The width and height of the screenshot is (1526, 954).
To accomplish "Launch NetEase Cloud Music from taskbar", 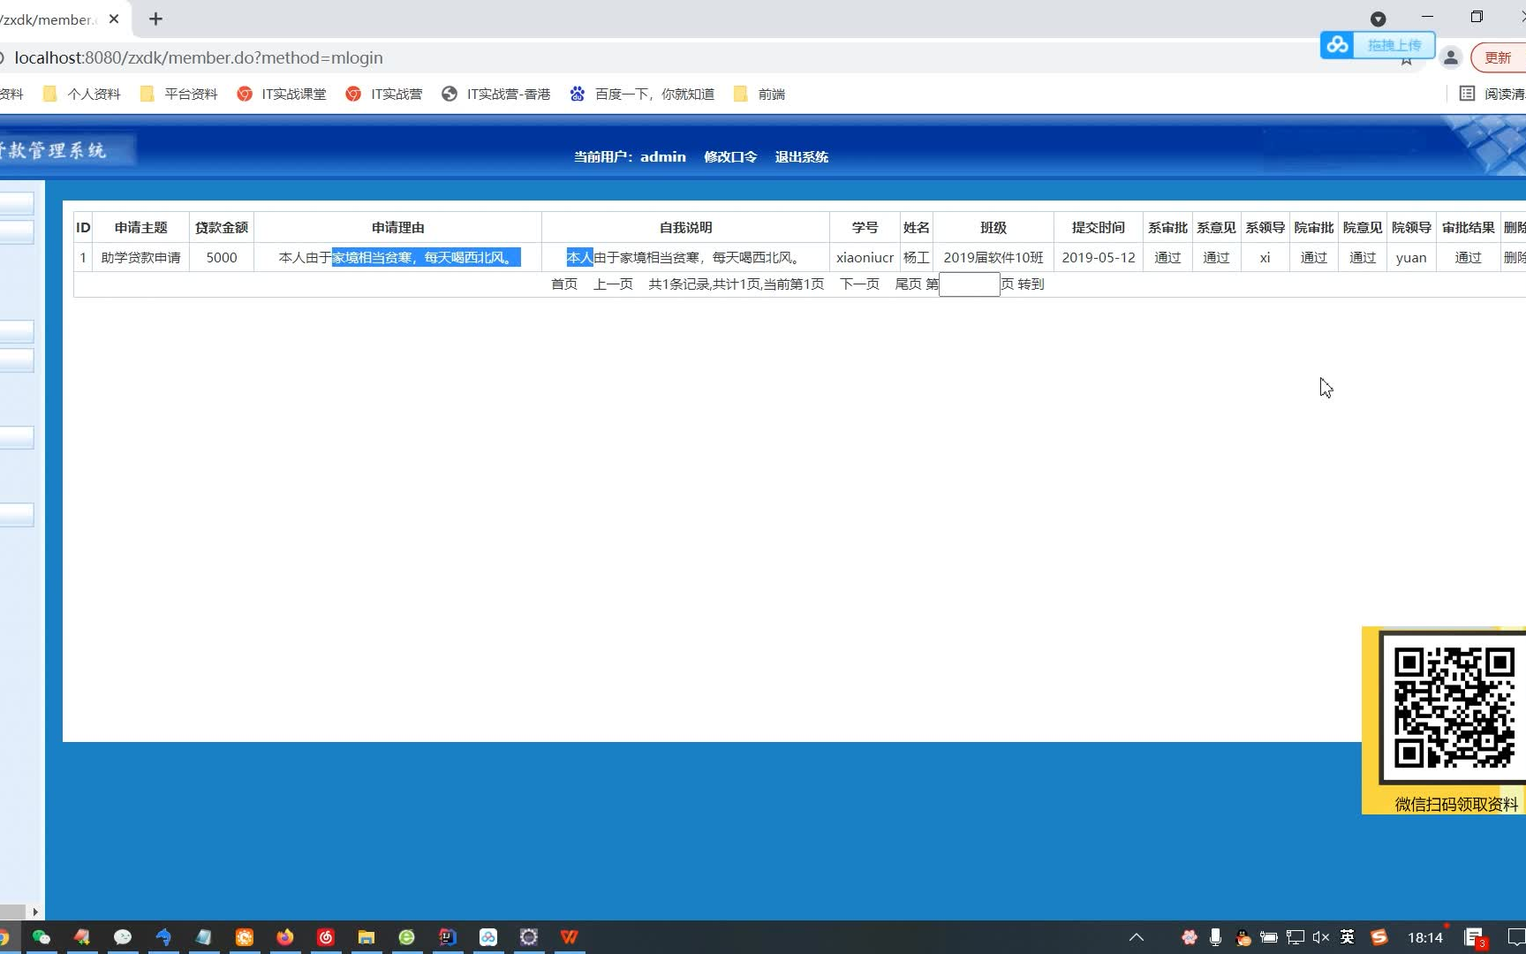I will [325, 937].
